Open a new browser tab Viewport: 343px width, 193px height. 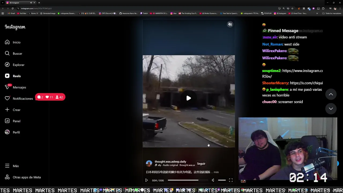[39, 3]
